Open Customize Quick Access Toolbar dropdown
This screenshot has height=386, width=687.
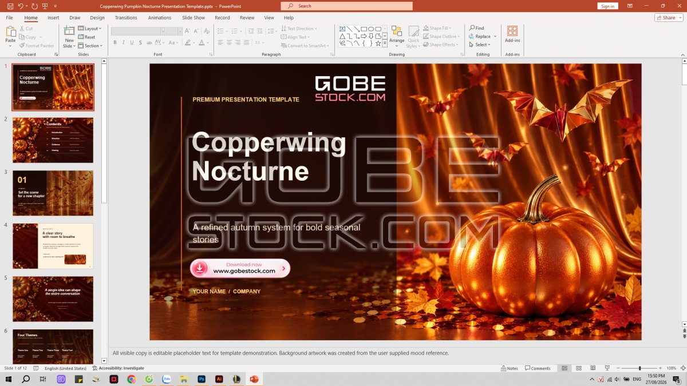(x=56, y=6)
